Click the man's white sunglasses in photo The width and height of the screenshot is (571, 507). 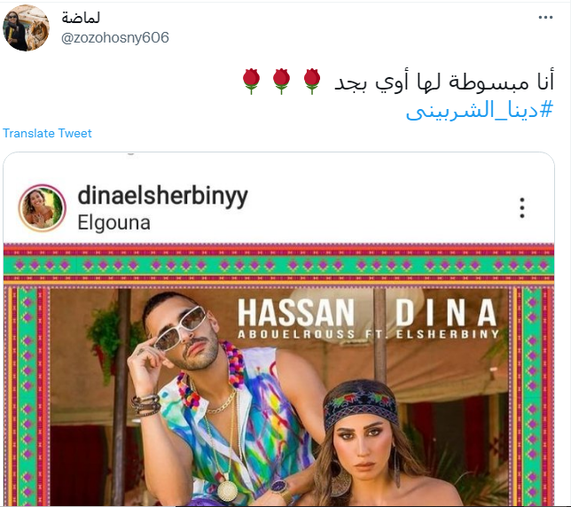tap(181, 328)
